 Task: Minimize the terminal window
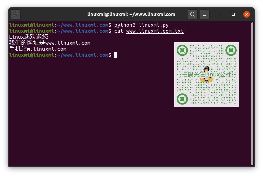[x=220, y=14]
